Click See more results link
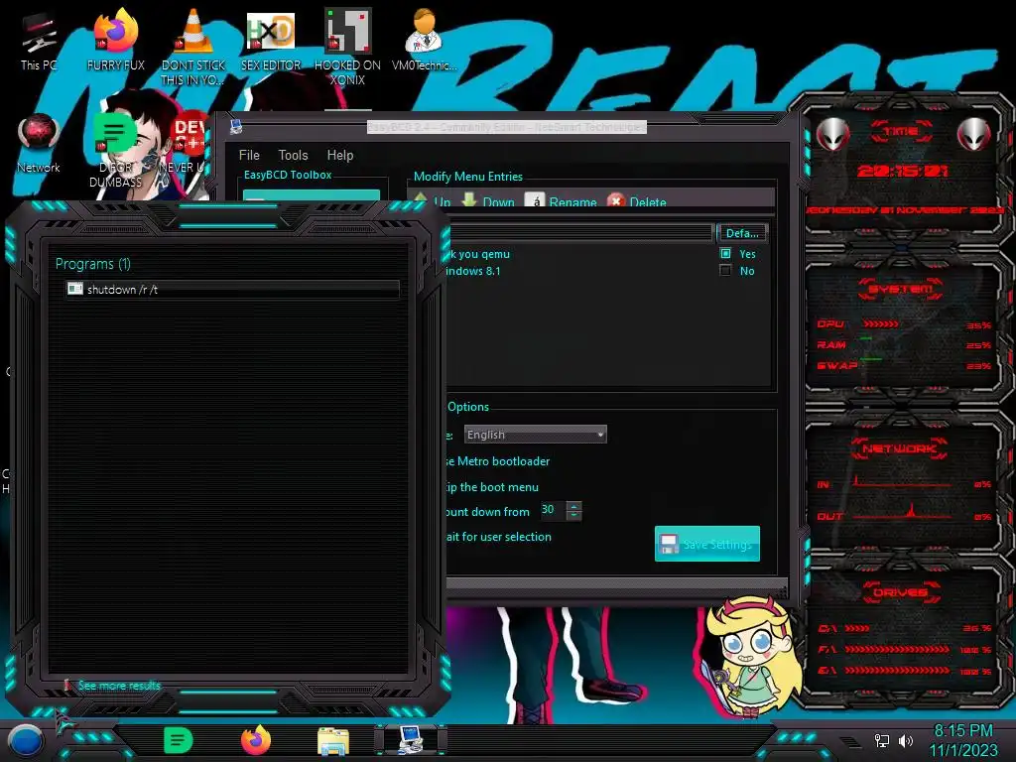Screen dimensions: 1016x762 tap(119, 686)
